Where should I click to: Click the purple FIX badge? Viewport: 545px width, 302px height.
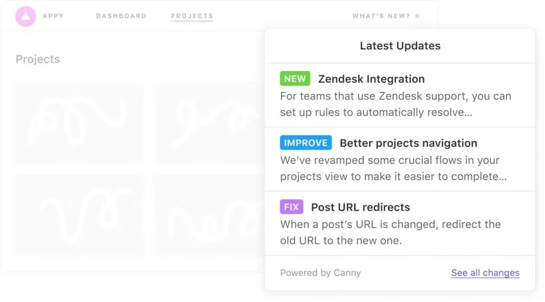[291, 207]
